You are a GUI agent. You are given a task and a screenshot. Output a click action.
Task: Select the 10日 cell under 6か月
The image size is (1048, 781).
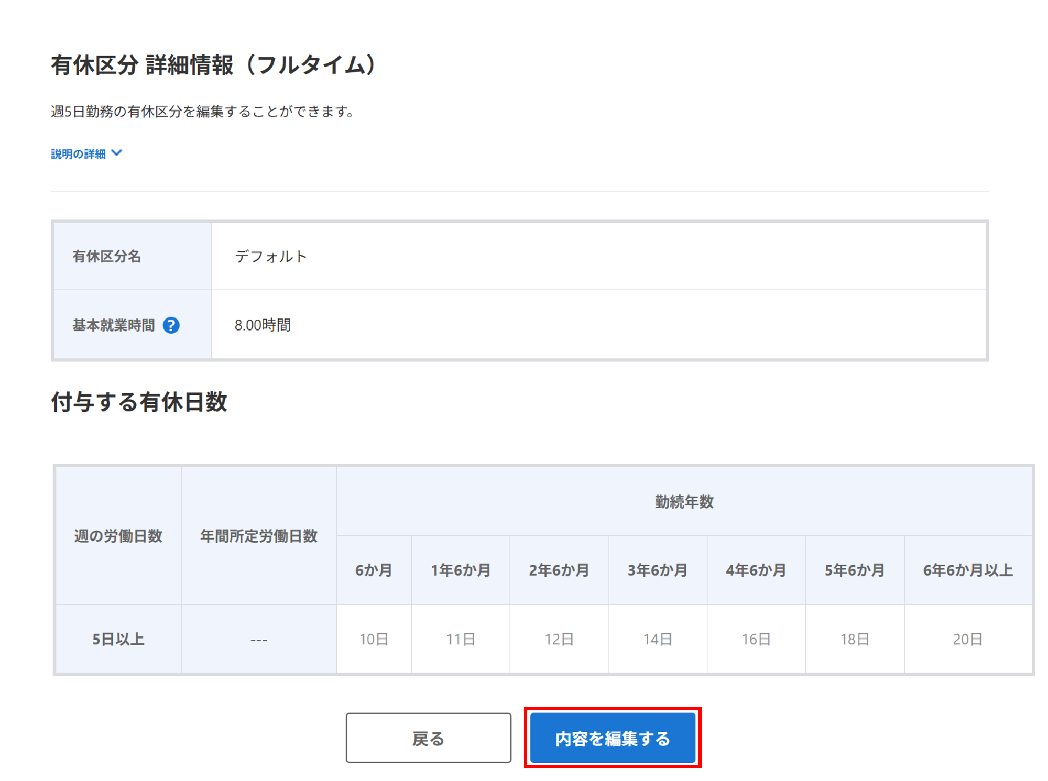click(374, 639)
